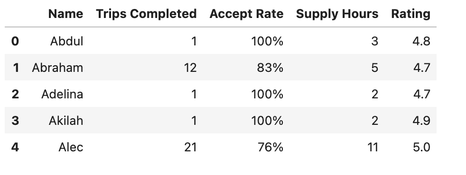
Task: Select the name cell Alec
Action: [x=71, y=147]
